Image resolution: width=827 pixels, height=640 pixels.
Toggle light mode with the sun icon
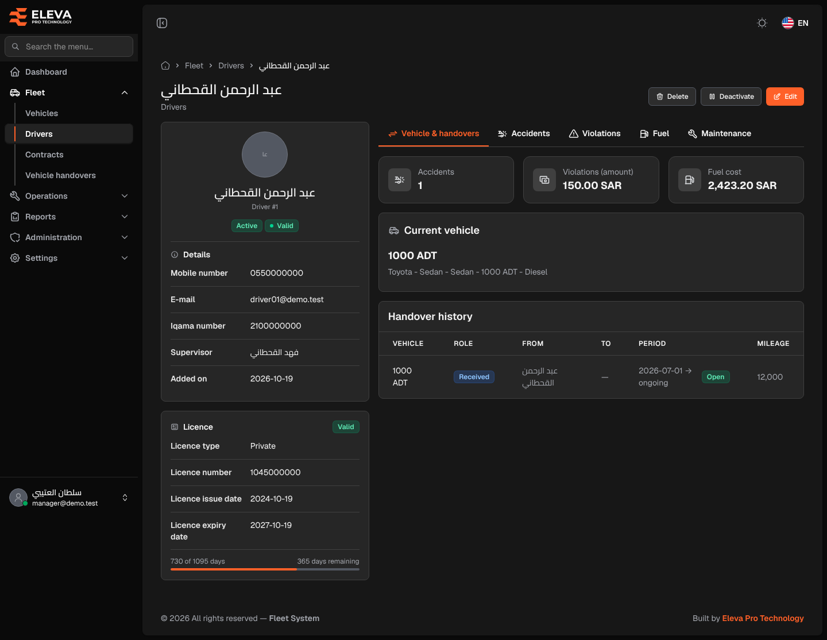pyautogui.click(x=762, y=23)
